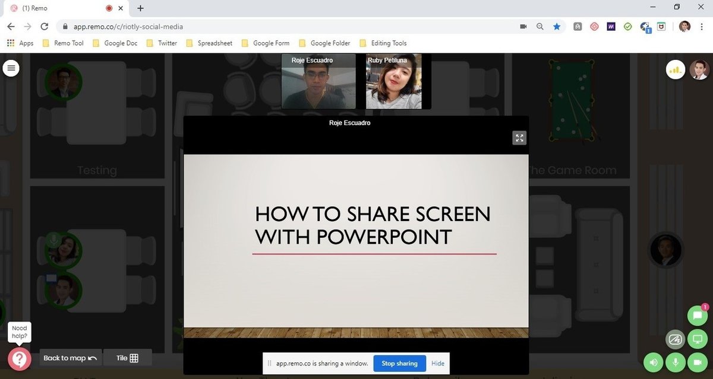Select Ruby Petiluna's video thumbnail
Image resolution: width=713 pixels, height=379 pixels.
[x=393, y=82]
